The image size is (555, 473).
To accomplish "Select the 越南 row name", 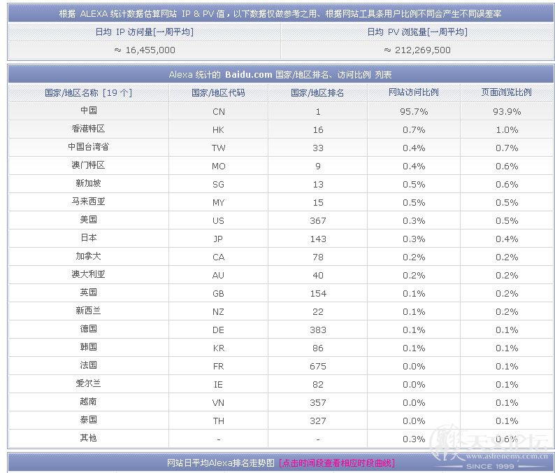I will point(89,402).
